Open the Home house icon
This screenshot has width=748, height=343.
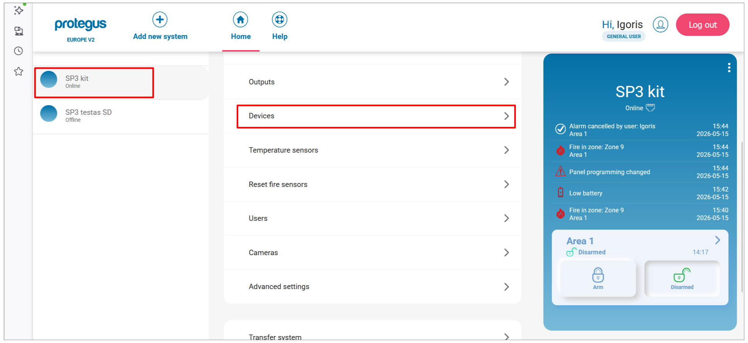[x=240, y=19]
